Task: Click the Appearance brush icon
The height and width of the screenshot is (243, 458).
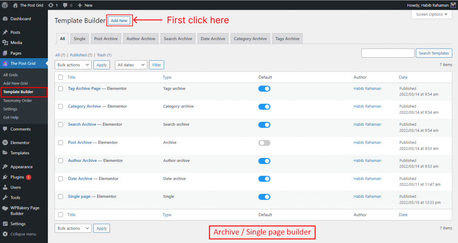Action: [x=5, y=166]
